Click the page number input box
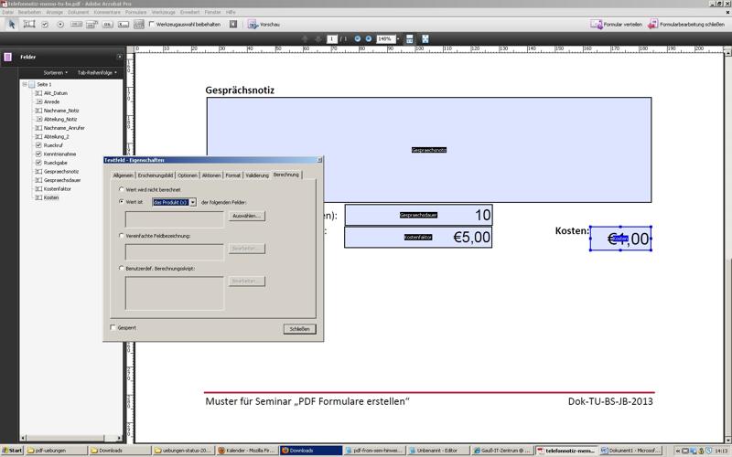 coord(332,39)
